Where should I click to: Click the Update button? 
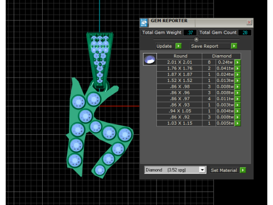[x=164, y=46]
